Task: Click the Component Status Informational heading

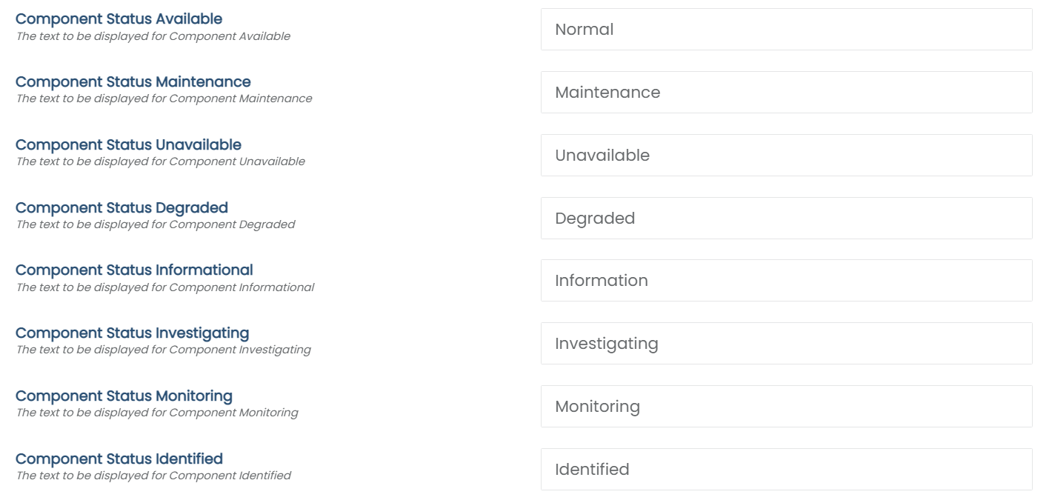Action: (135, 270)
